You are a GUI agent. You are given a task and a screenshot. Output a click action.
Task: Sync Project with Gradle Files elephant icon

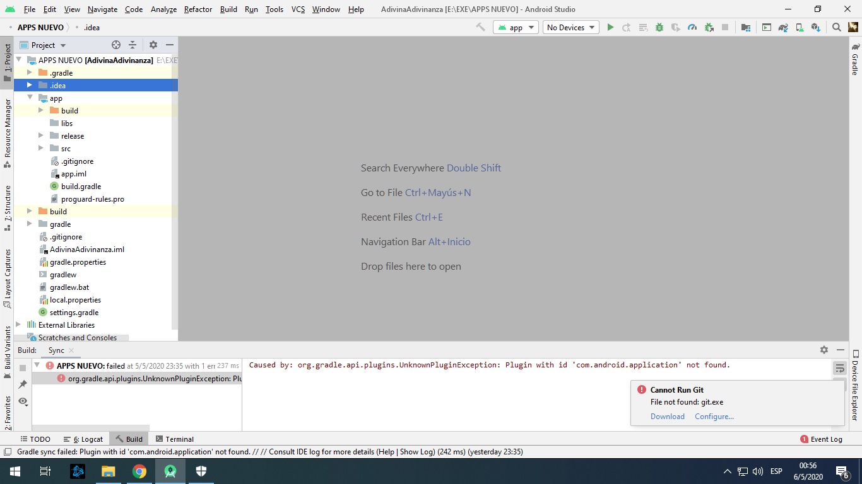click(783, 27)
